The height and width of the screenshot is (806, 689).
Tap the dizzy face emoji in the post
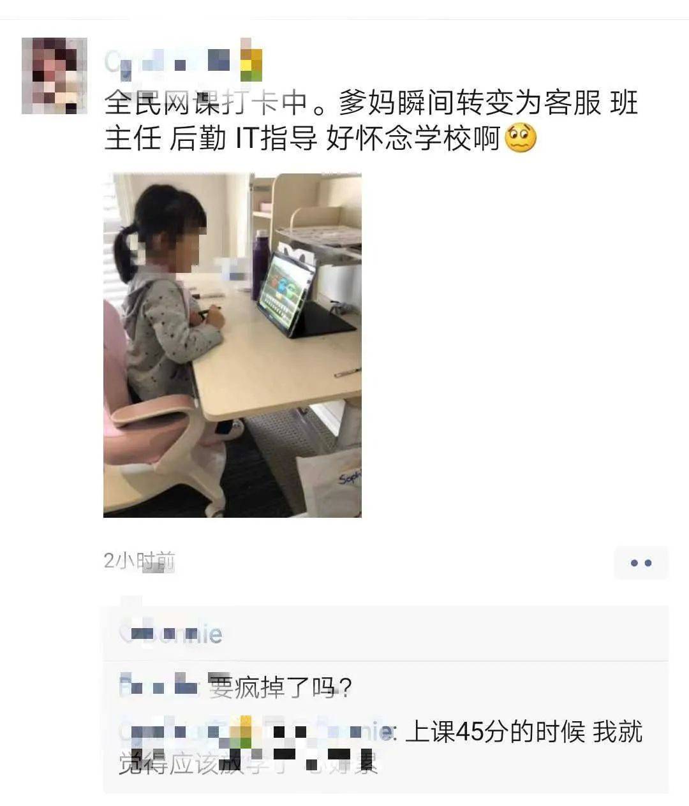coord(521,138)
